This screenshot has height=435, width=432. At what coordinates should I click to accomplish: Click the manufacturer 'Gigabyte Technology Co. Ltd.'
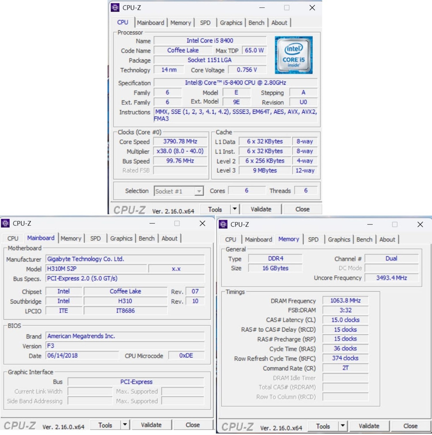point(125,259)
